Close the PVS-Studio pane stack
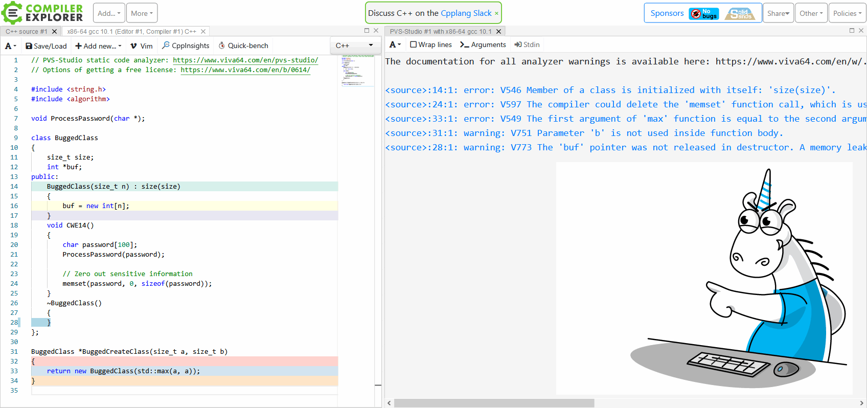867x408 pixels. [x=861, y=31]
